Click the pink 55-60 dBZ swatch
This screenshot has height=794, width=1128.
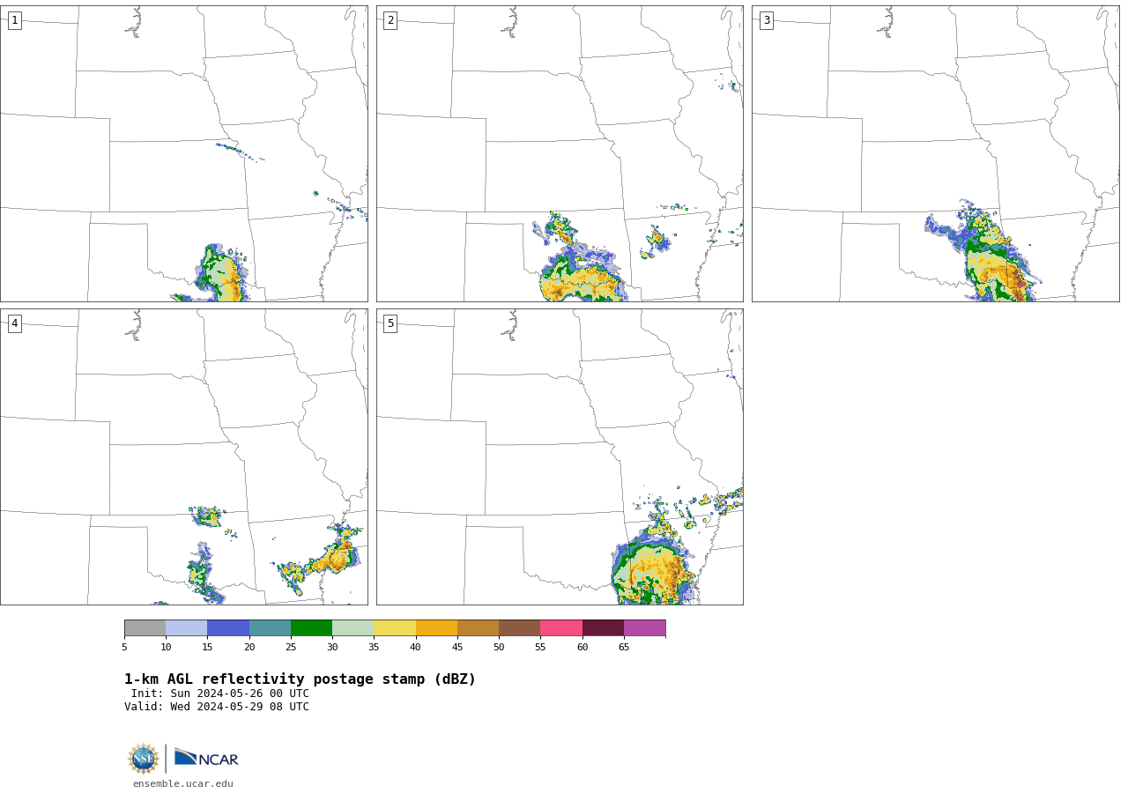coord(561,627)
